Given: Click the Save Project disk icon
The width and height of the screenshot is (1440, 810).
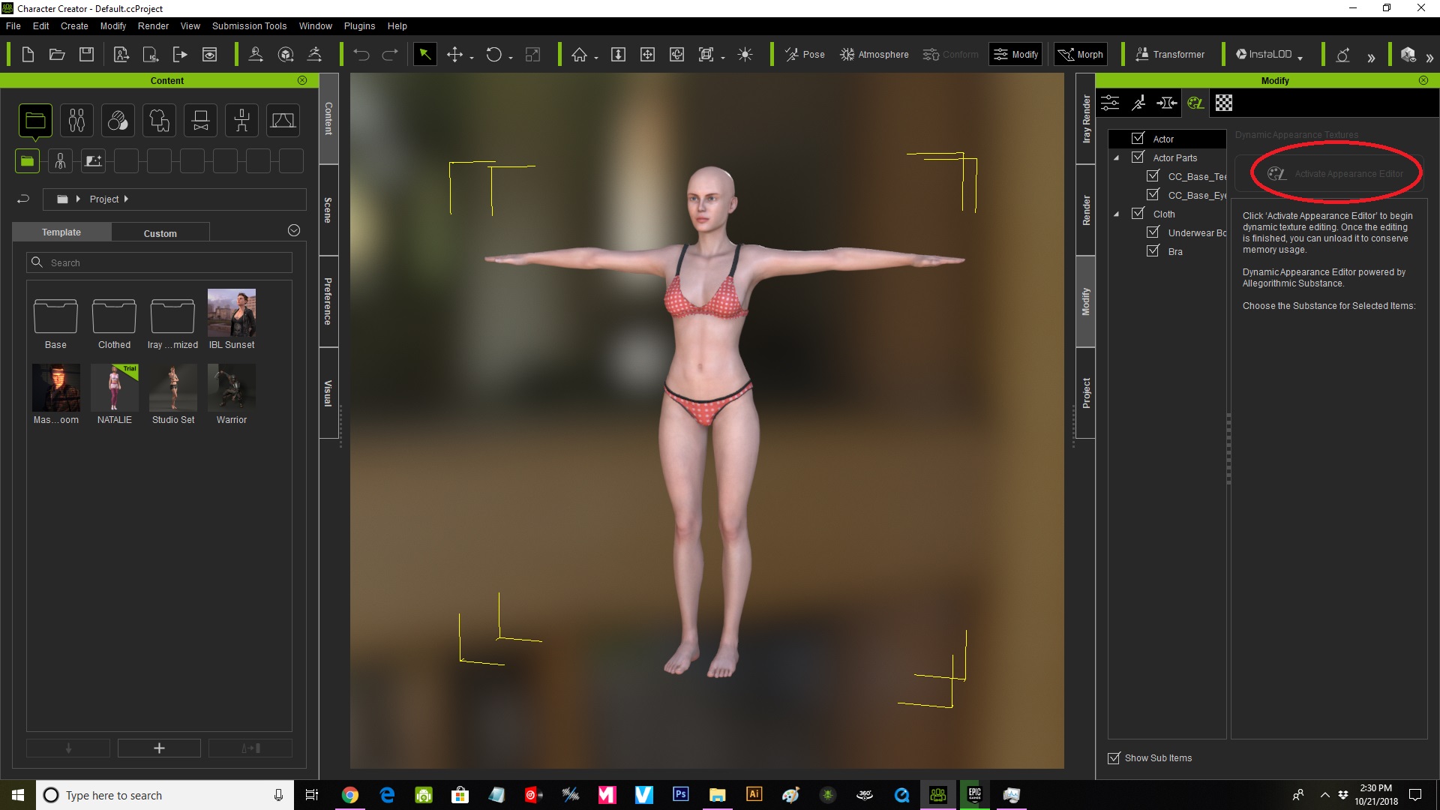Looking at the screenshot, I should pyautogui.click(x=86, y=55).
